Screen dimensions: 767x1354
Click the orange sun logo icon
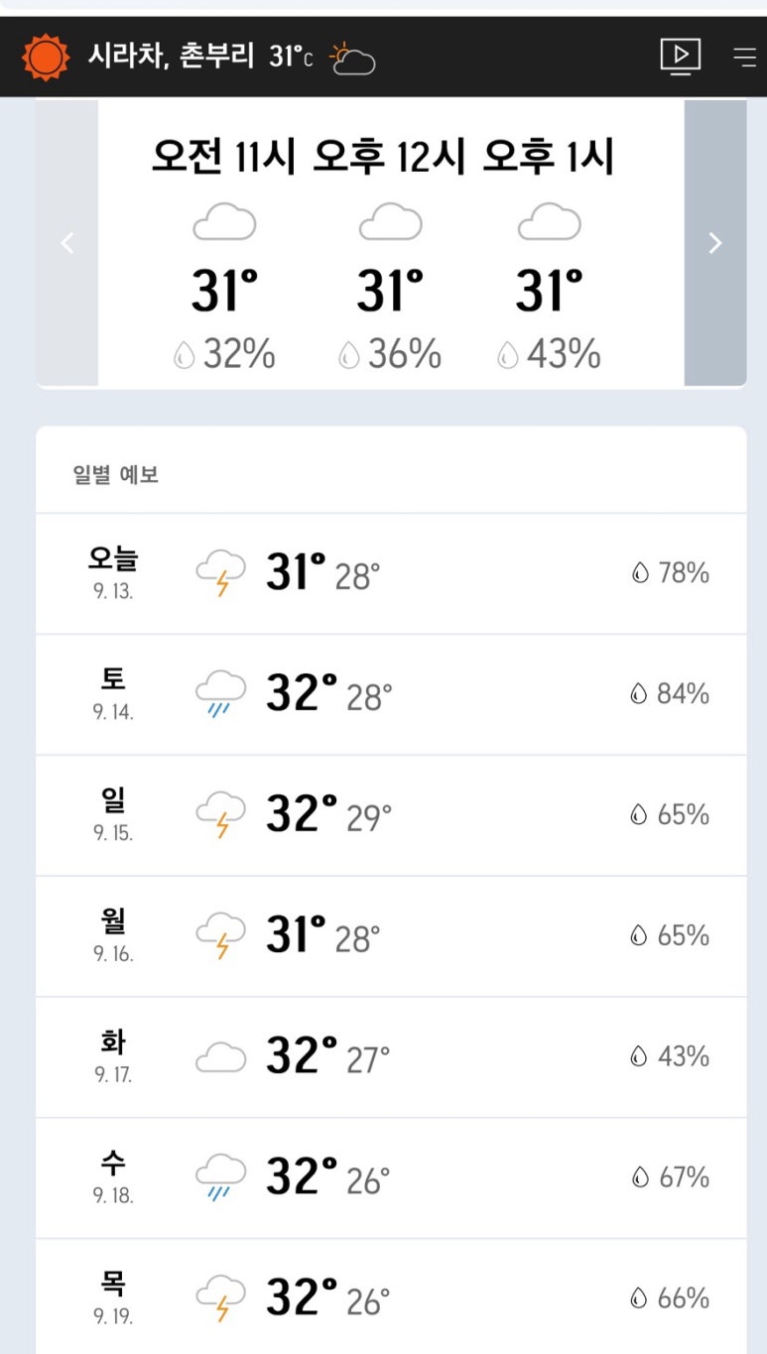pos(47,58)
